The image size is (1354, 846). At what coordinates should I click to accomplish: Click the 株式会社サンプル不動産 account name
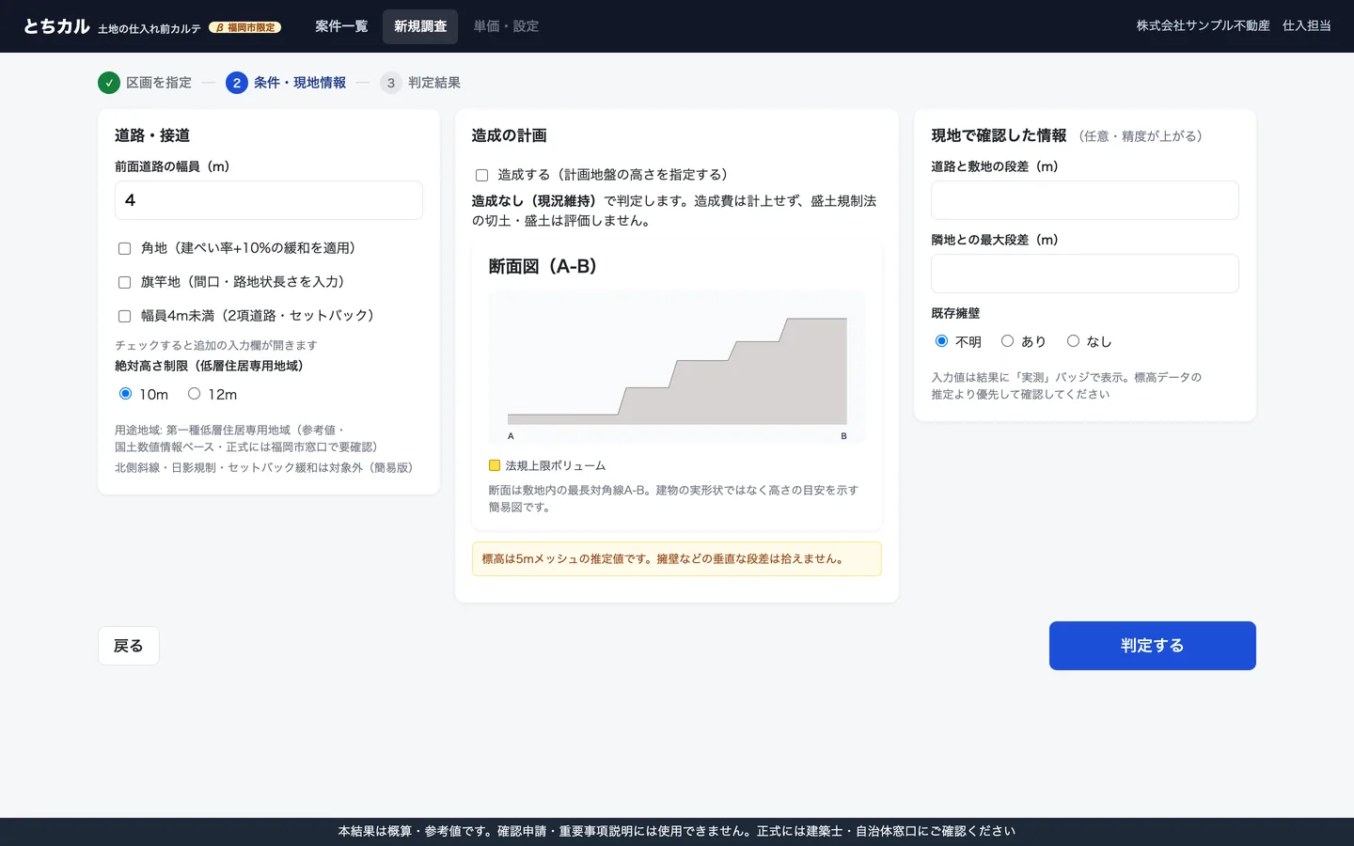(x=1203, y=26)
